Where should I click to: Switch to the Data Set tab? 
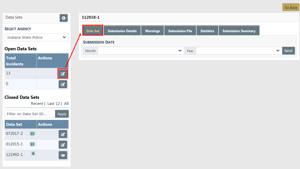pyautogui.click(x=93, y=31)
